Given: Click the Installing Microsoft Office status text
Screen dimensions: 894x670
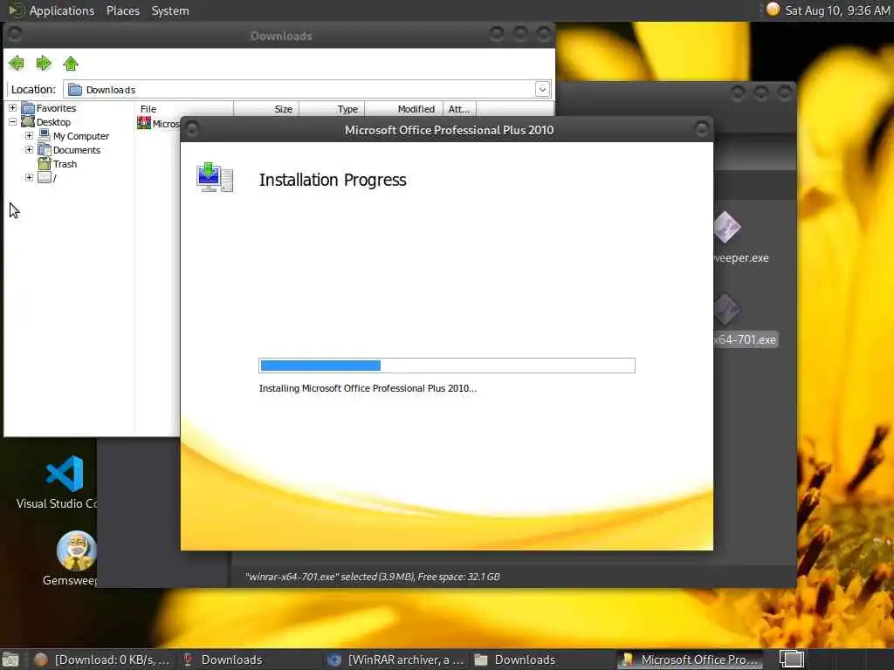Looking at the screenshot, I should pyautogui.click(x=368, y=388).
